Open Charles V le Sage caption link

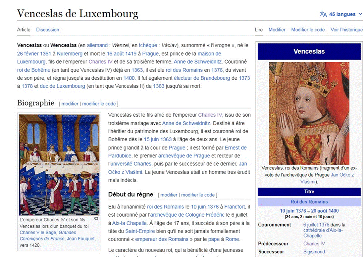coord(38,233)
